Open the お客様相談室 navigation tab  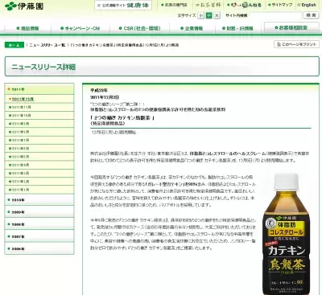(x=291, y=28)
